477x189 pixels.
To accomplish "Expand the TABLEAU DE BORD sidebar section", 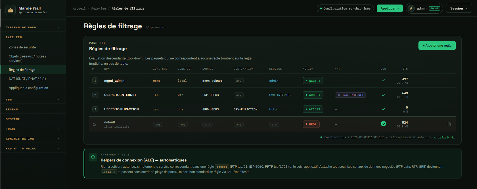I will coord(33,27).
